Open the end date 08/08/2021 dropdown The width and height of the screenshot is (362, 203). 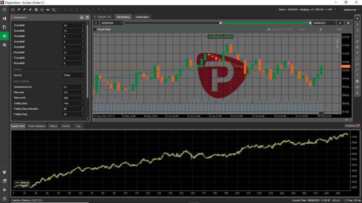324,23
